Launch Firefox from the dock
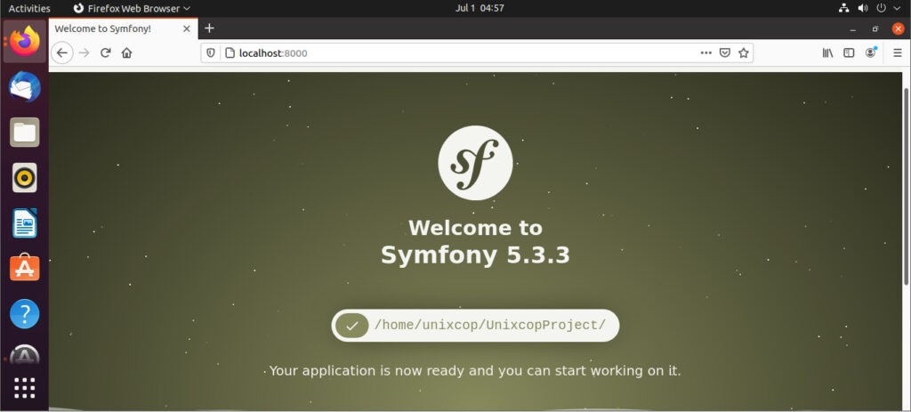The width and height of the screenshot is (911, 412). coord(24,41)
